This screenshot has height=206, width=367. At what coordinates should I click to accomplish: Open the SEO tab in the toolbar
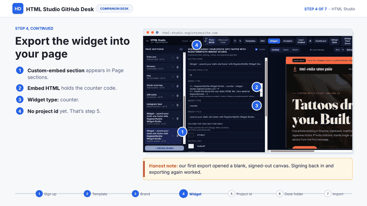tap(263, 41)
